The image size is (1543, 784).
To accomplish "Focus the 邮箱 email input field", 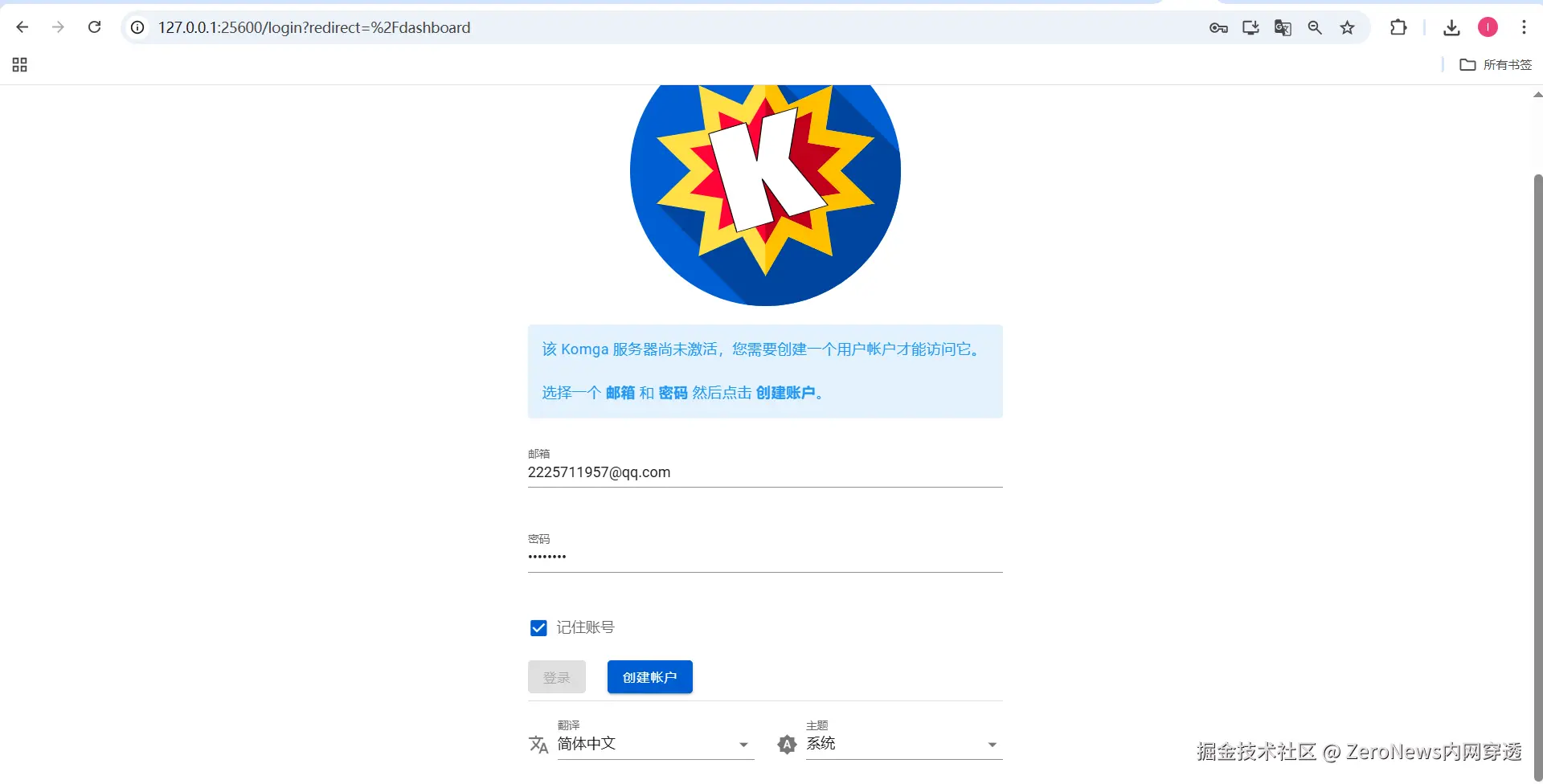I will [765, 472].
